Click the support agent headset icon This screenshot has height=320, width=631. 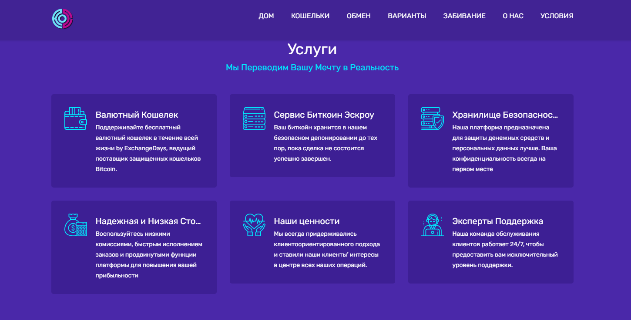point(433,224)
